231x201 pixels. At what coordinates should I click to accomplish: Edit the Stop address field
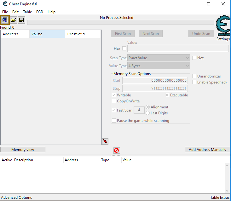point(155,88)
